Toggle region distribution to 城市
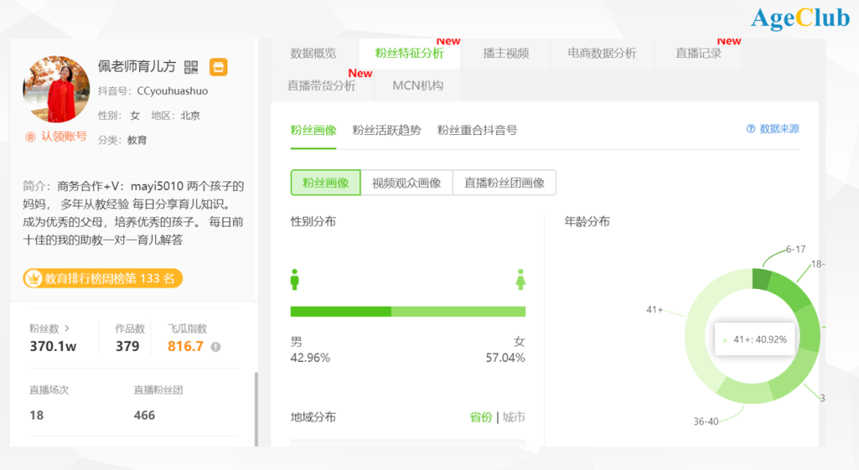The height and width of the screenshot is (470, 859). point(514,417)
